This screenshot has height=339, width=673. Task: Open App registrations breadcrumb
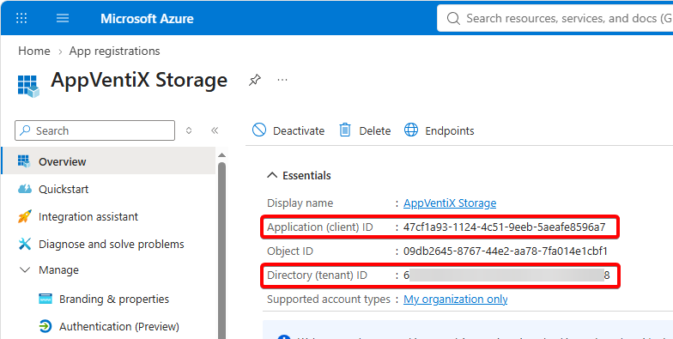(115, 51)
